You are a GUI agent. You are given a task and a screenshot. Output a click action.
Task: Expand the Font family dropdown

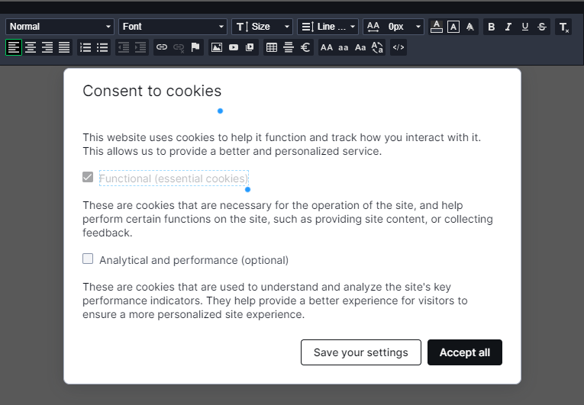tap(173, 27)
